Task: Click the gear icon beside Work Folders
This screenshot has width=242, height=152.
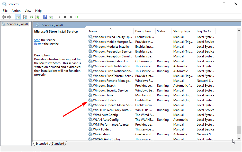Action: 90,129
